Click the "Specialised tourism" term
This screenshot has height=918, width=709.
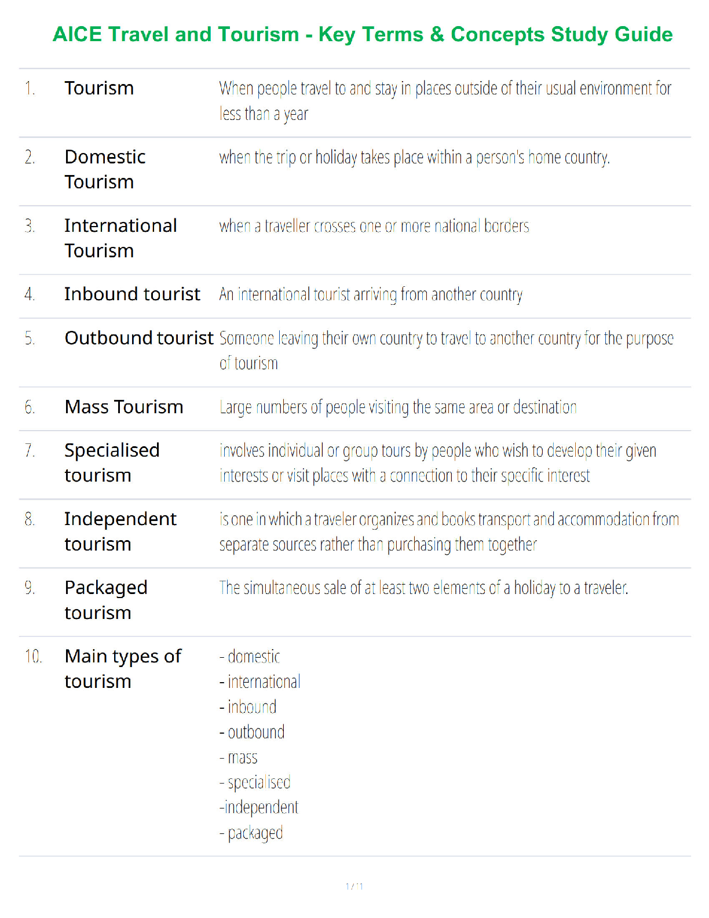[x=112, y=462]
